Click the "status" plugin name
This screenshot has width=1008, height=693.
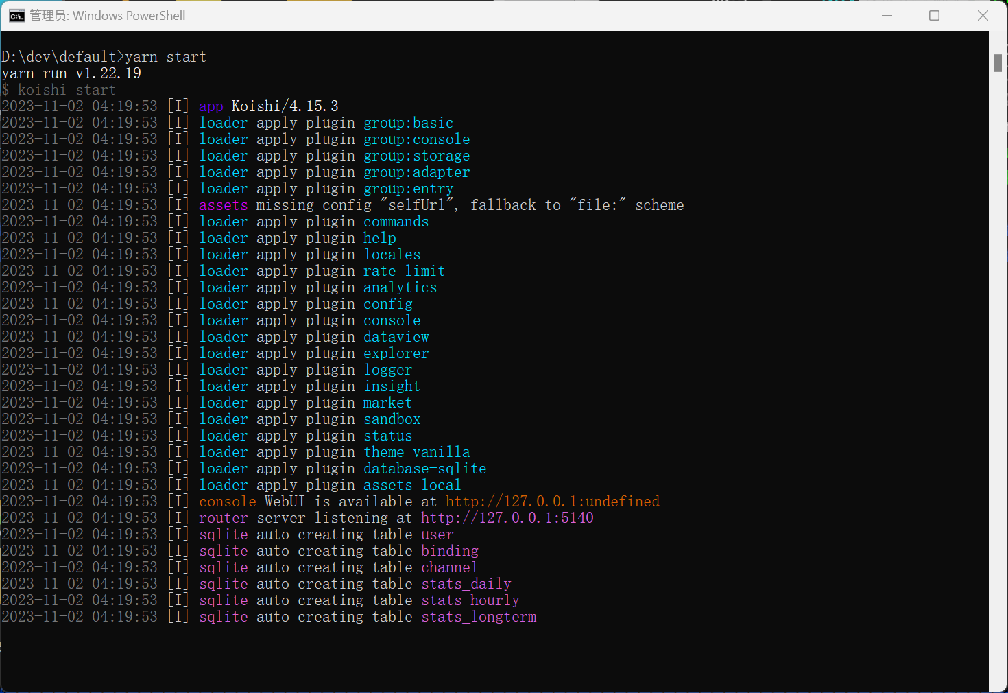click(x=388, y=436)
